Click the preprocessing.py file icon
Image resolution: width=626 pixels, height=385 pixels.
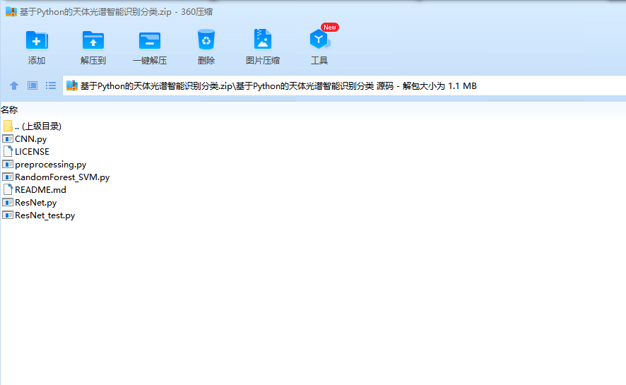(8, 164)
